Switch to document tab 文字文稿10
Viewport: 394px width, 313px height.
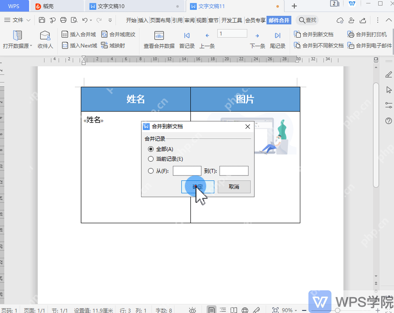[135, 6]
